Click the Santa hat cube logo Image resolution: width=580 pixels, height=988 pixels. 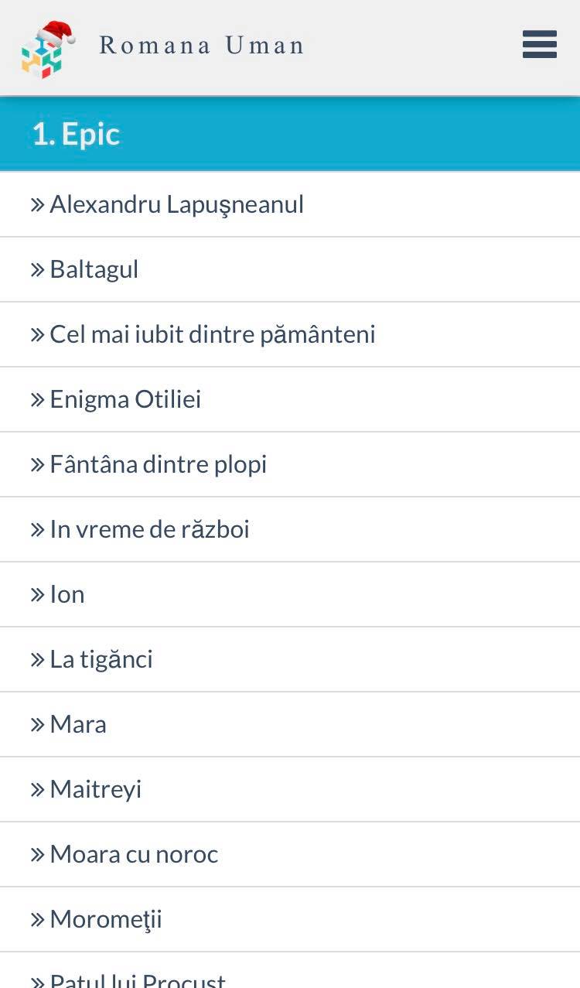[46, 50]
